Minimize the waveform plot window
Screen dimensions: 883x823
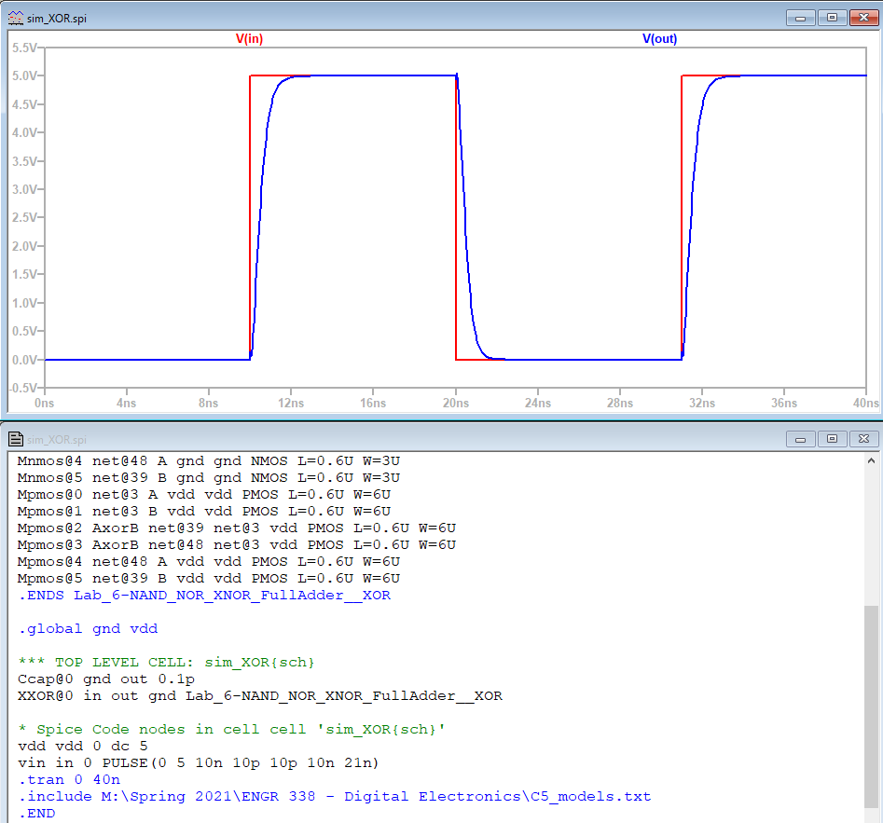tap(800, 17)
